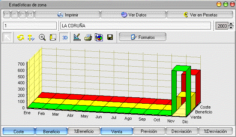Click the Ver Datos button

(133, 15)
